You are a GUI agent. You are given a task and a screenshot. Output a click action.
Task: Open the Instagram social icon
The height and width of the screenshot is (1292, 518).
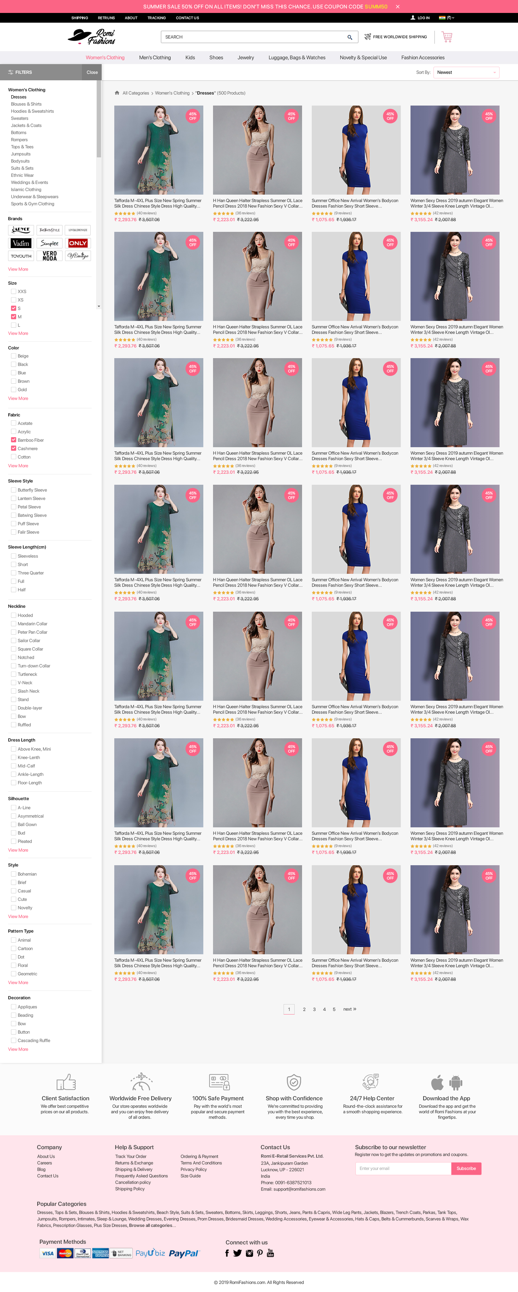coord(249,1253)
